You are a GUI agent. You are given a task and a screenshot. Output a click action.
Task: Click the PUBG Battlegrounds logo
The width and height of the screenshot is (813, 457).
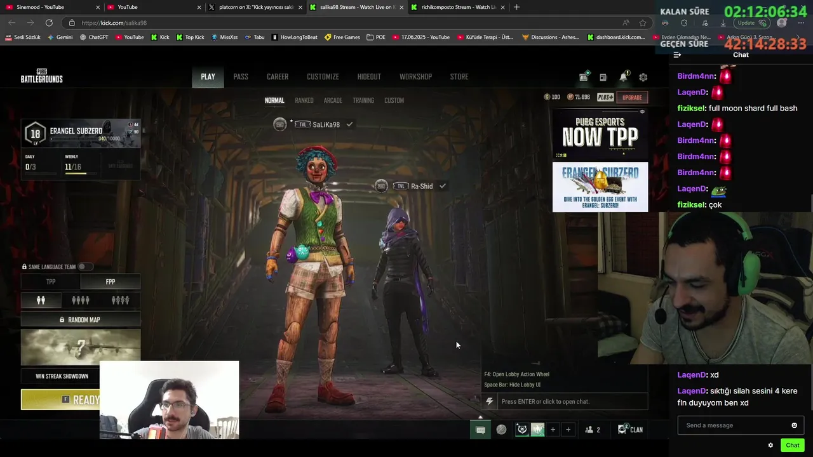coord(41,77)
